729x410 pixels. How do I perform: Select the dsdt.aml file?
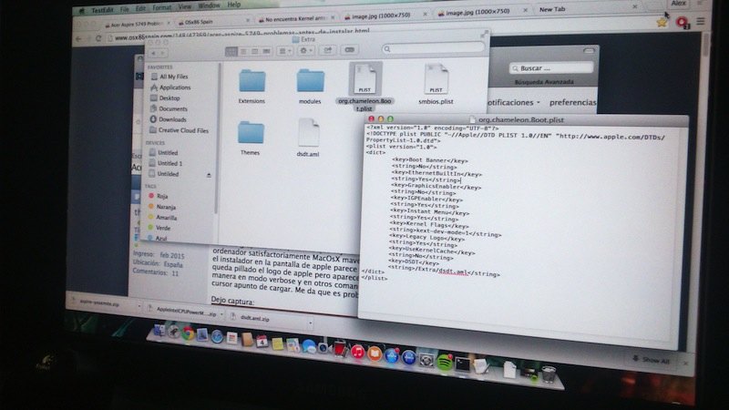(308, 138)
